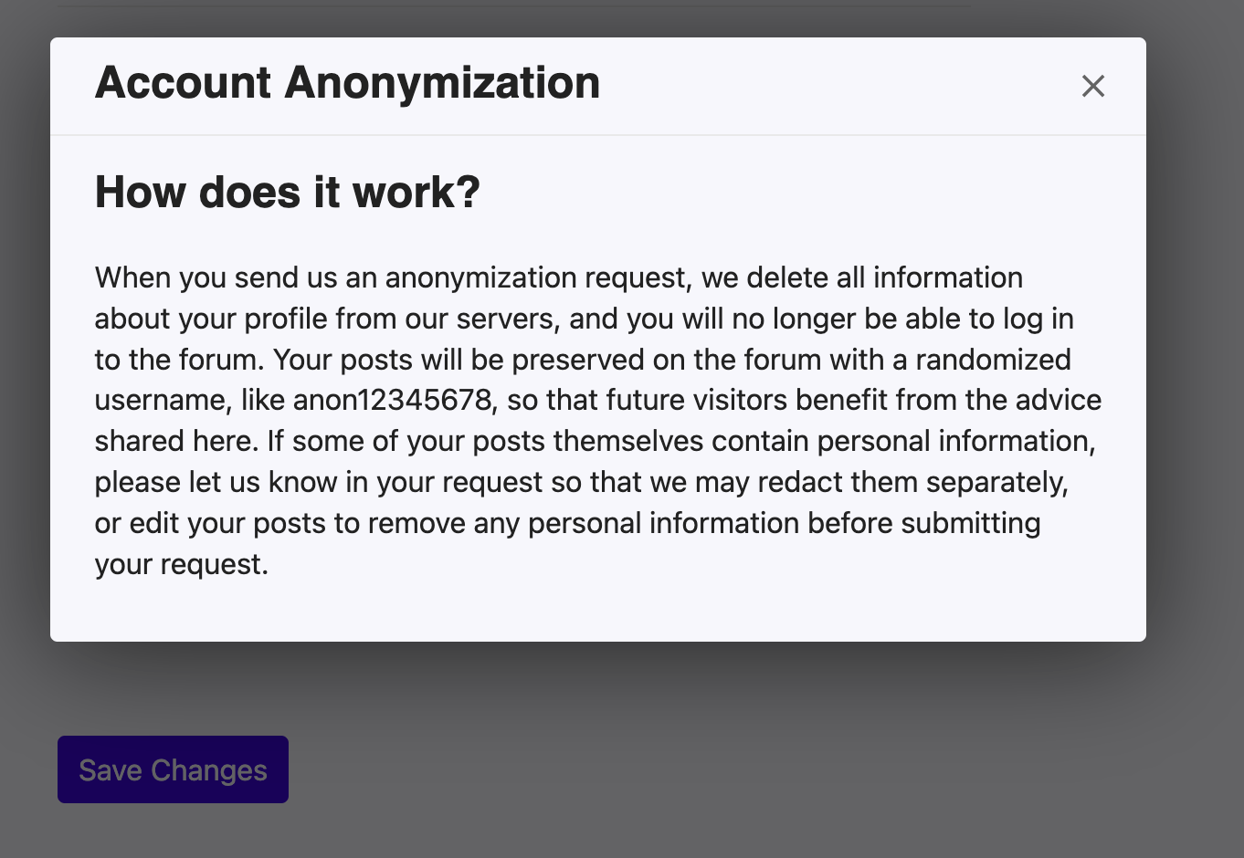
Task: Click the Save Changes button
Action: 173,769
